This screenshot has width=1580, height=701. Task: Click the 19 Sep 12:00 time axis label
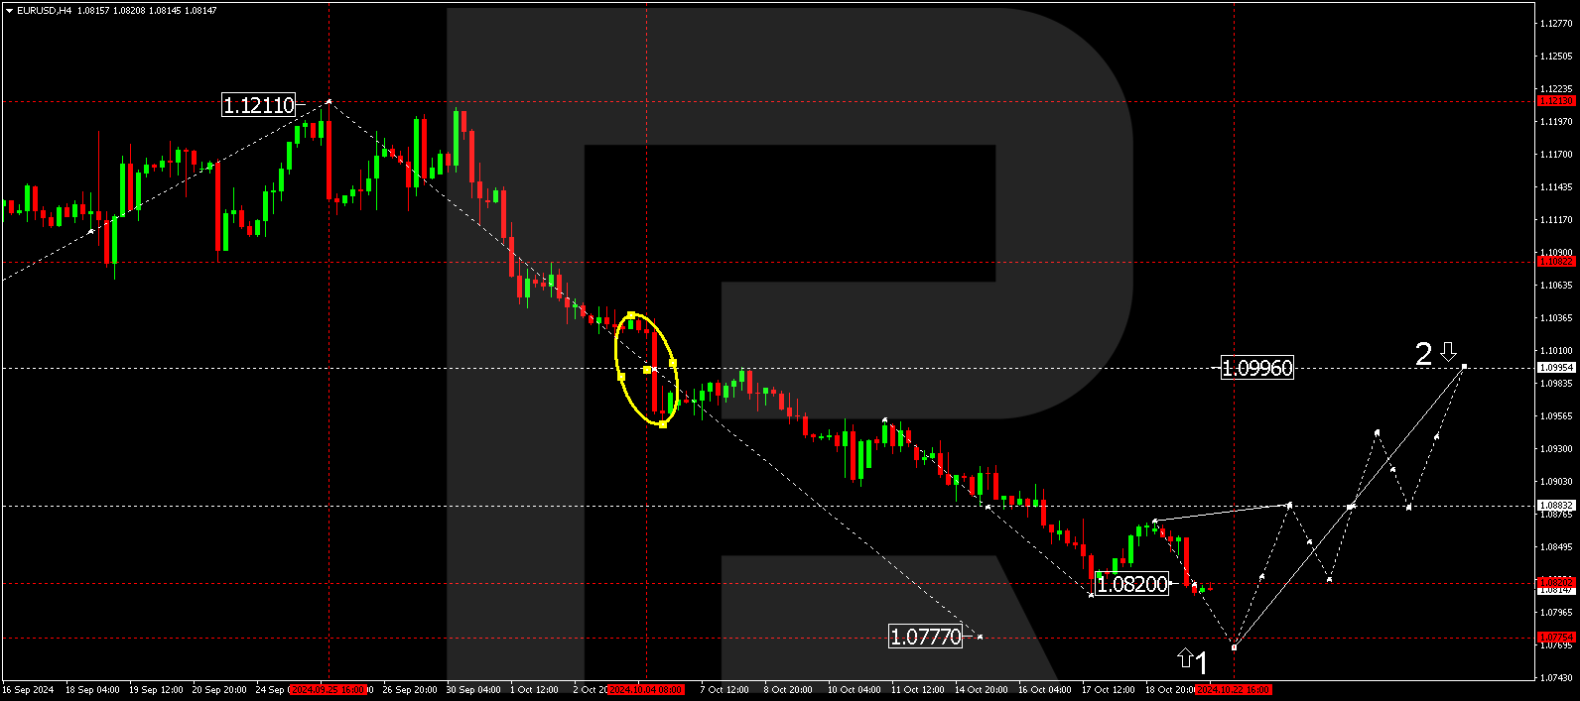pos(156,689)
